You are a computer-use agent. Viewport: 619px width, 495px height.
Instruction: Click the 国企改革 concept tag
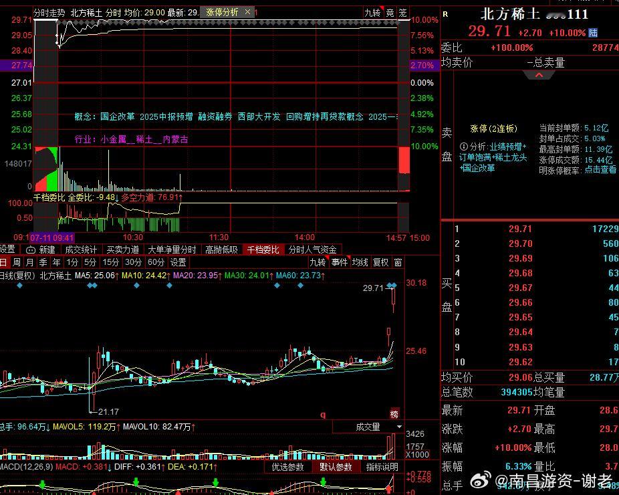pos(117,116)
